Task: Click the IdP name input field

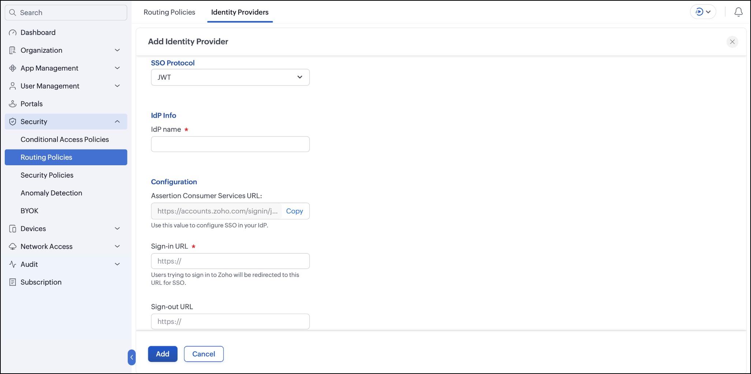Action: point(230,144)
